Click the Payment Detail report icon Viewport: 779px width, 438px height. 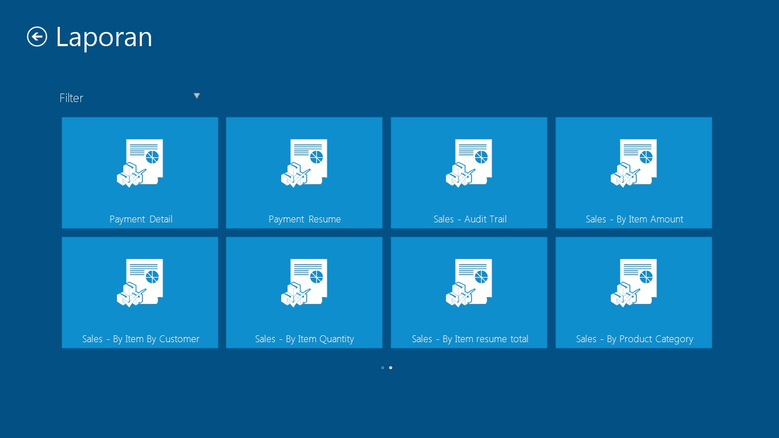tap(140, 163)
